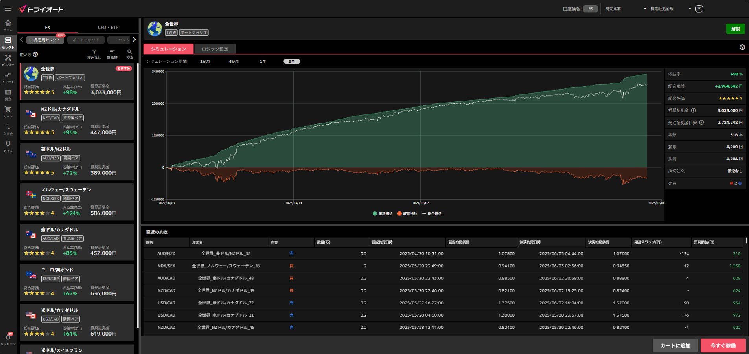Click help icon right of simulation tabs
Viewport: 749px width, 354px height.
(742, 47)
